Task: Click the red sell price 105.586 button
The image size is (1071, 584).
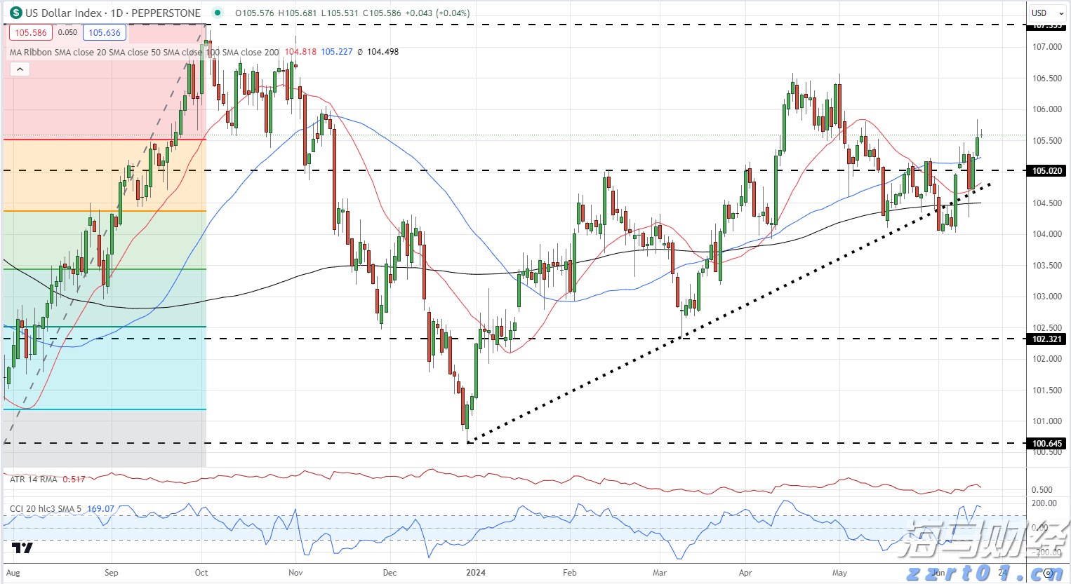Action: 30,32
